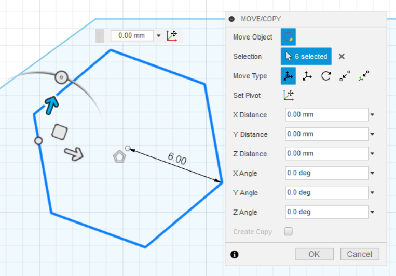Click the OK button
This screenshot has width=396, height=276.
[314, 254]
